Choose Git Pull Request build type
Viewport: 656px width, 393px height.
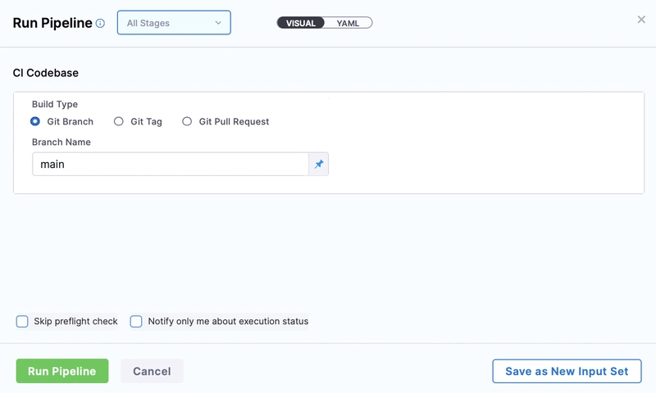(x=187, y=122)
